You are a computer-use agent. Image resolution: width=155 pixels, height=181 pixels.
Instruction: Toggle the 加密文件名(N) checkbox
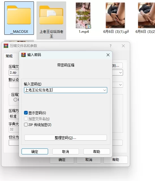[x=26, y=119]
